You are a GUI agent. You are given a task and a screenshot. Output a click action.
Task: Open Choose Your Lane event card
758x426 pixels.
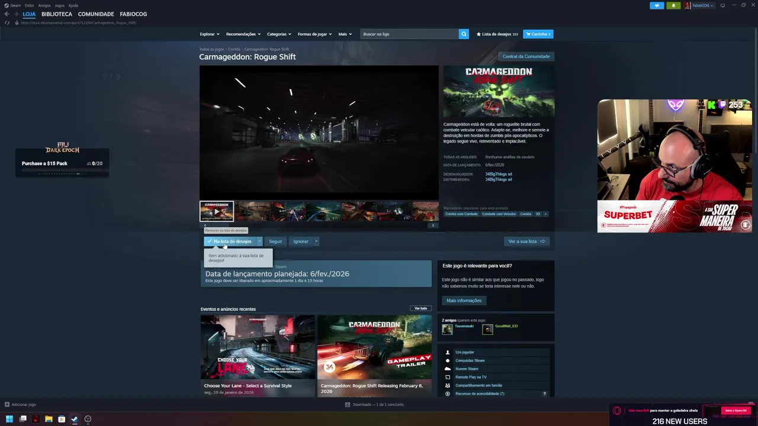[x=258, y=355]
